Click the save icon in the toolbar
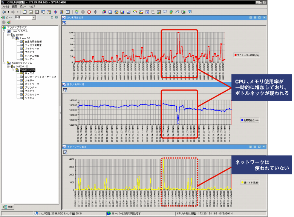This screenshot has width=294, height=217. point(31,12)
